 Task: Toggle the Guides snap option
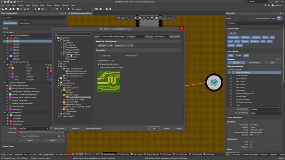(x=238, y=56)
